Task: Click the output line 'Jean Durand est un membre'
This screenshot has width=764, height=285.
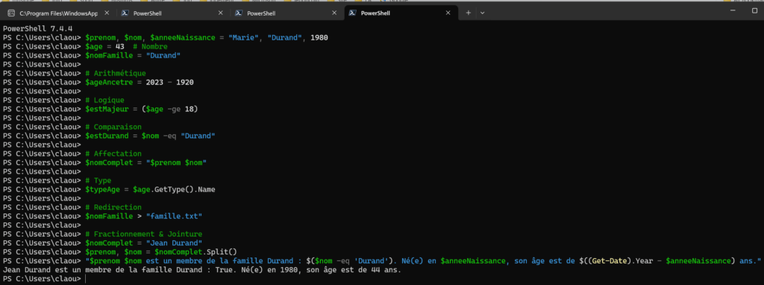Action: [x=201, y=270]
